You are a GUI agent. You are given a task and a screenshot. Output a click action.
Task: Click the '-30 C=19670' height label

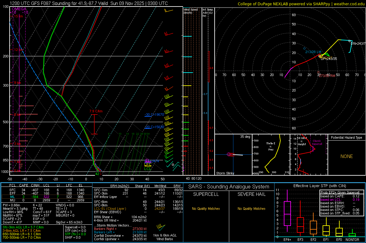[x=154, y=115]
